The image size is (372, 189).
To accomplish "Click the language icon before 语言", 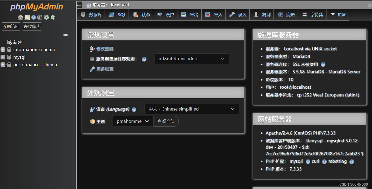I will [x=92, y=109].
